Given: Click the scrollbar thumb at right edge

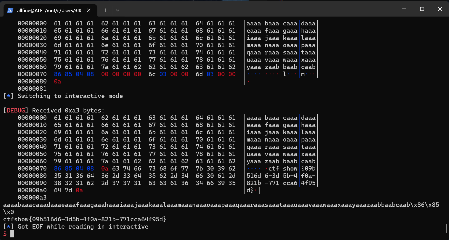Looking at the screenshot, I should [446, 229].
